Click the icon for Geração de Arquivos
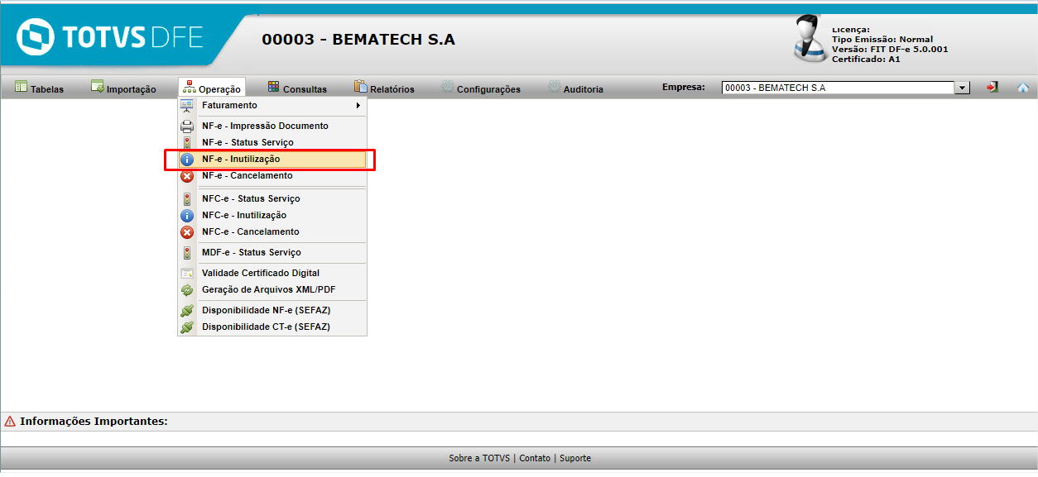 [x=186, y=290]
